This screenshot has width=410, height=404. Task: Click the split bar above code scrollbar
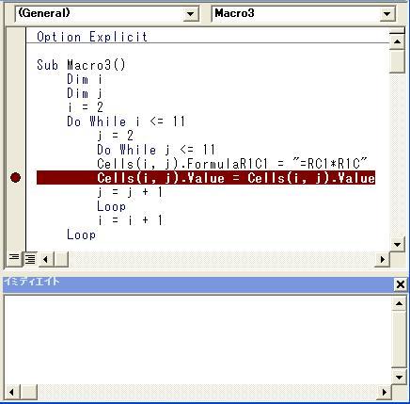398,32
